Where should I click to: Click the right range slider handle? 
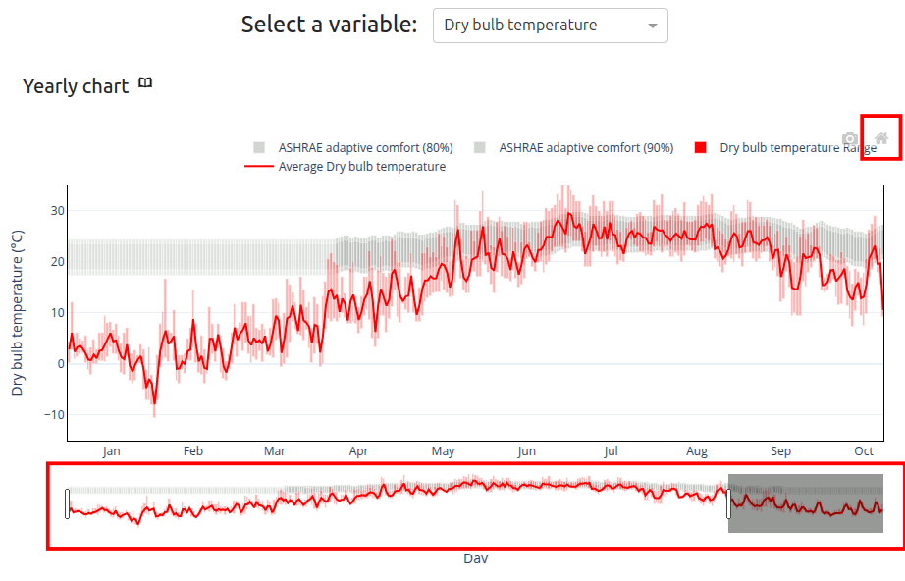pos(728,503)
